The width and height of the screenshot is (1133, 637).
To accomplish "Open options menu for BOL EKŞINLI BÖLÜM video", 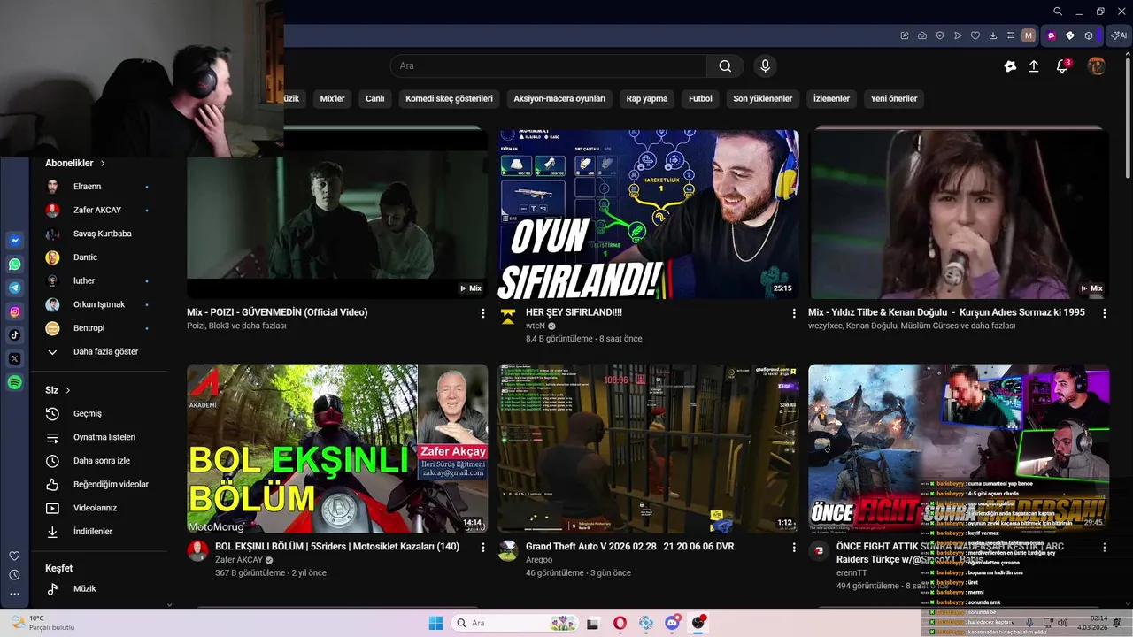I will [483, 548].
